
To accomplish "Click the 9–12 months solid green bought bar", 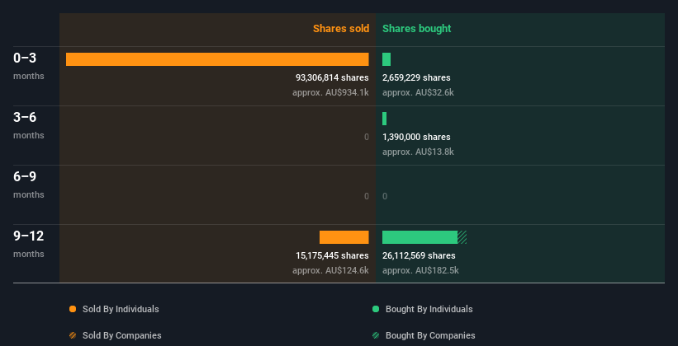I will point(420,237).
